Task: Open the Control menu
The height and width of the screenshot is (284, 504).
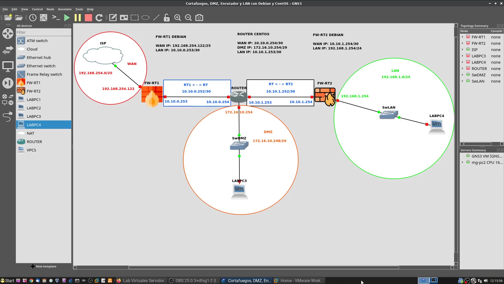Action: [37, 9]
